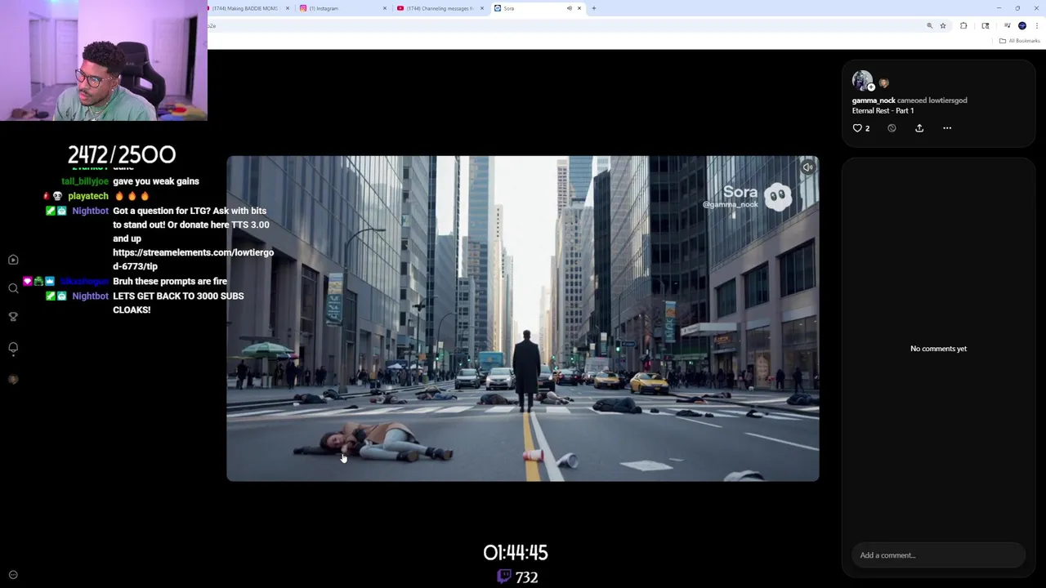This screenshot has height=588, width=1046.
Task: Open the gamma_nock profile avatar
Action: pyautogui.click(x=861, y=80)
